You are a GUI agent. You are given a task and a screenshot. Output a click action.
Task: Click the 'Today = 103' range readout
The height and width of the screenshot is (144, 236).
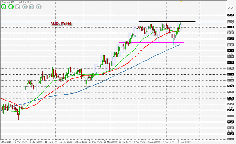tap(8, 2)
